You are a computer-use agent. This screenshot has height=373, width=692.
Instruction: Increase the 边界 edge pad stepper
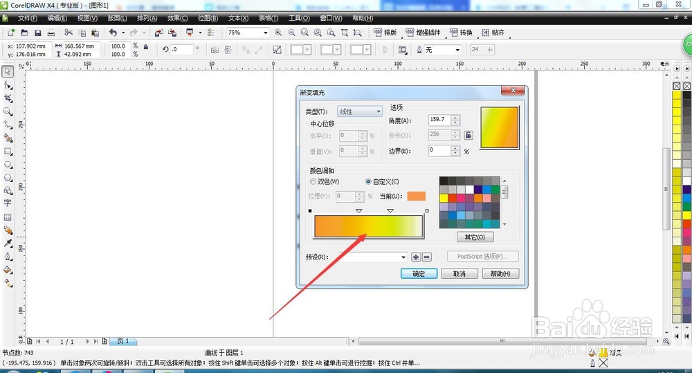point(455,148)
